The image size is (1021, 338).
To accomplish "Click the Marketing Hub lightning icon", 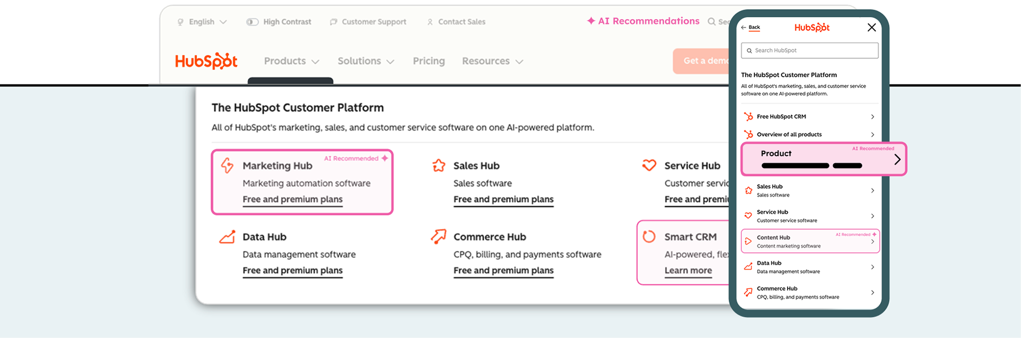I will pyautogui.click(x=227, y=165).
